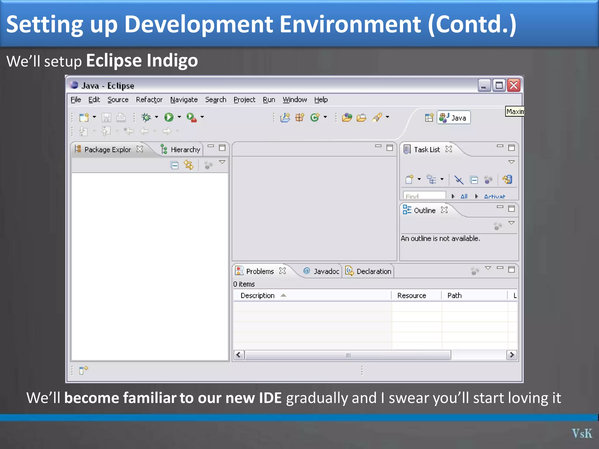Open the Run menu

click(x=269, y=100)
